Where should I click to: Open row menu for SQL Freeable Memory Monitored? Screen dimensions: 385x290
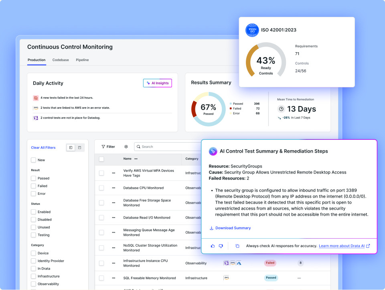tap(113, 278)
